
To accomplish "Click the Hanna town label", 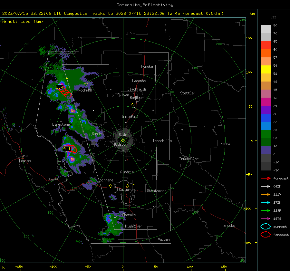I will (x=225, y=144).
